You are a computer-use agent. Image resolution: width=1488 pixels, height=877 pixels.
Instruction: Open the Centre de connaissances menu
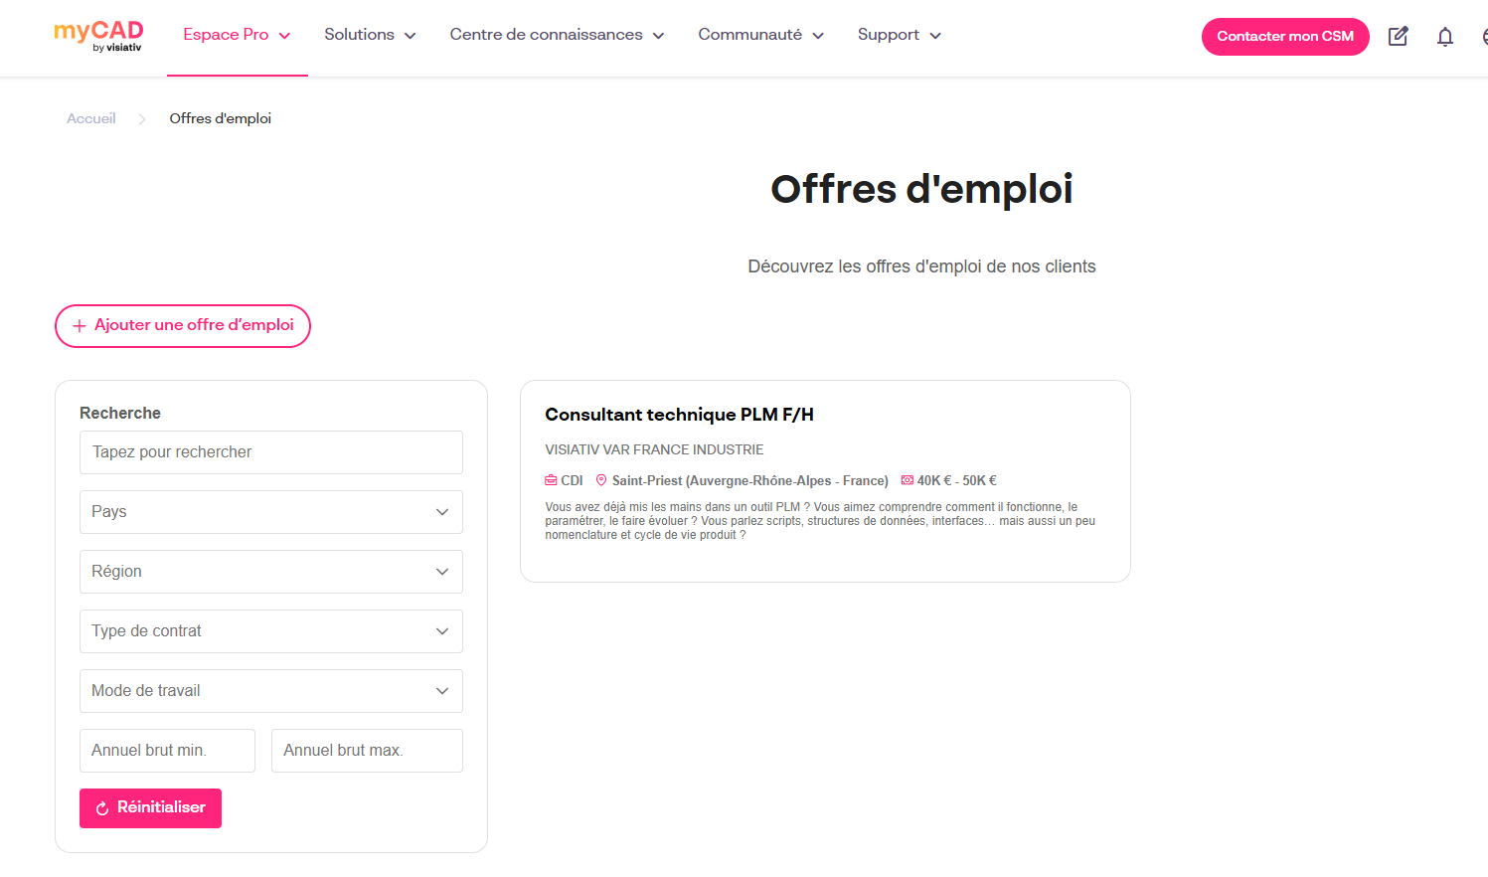pos(557,35)
